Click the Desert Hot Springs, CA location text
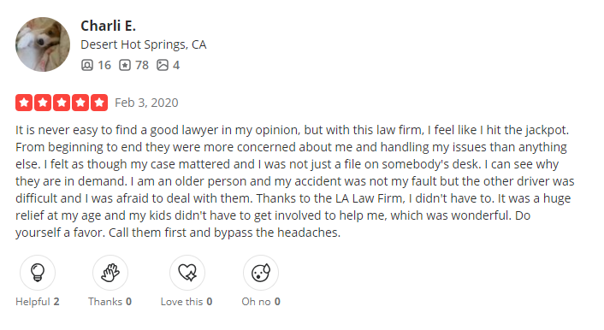 pos(143,44)
